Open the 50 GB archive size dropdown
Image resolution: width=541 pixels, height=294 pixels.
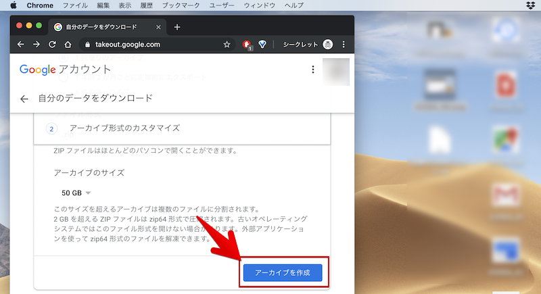[76, 193]
